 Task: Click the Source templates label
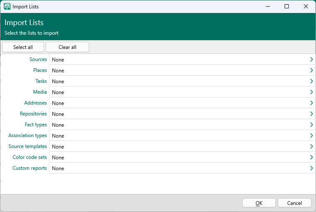click(x=28, y=146)
